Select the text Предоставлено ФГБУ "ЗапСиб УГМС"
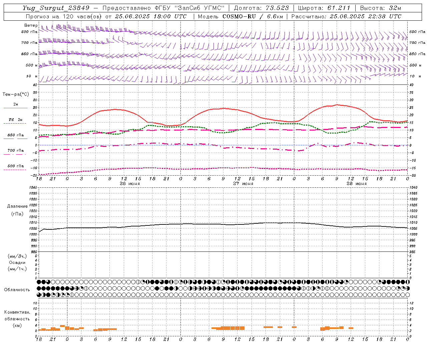Image resolution: width=427 pixels, height=342 pixels. point(163,8)
